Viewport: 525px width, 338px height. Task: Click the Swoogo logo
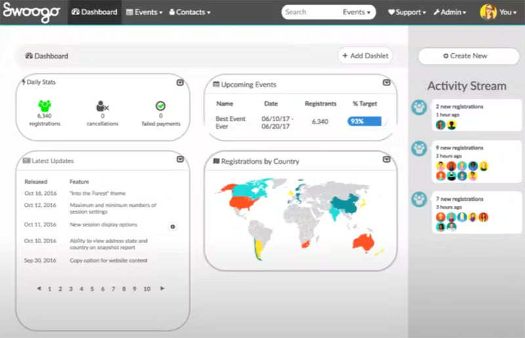pyautogui.click(x=31, y=12)
